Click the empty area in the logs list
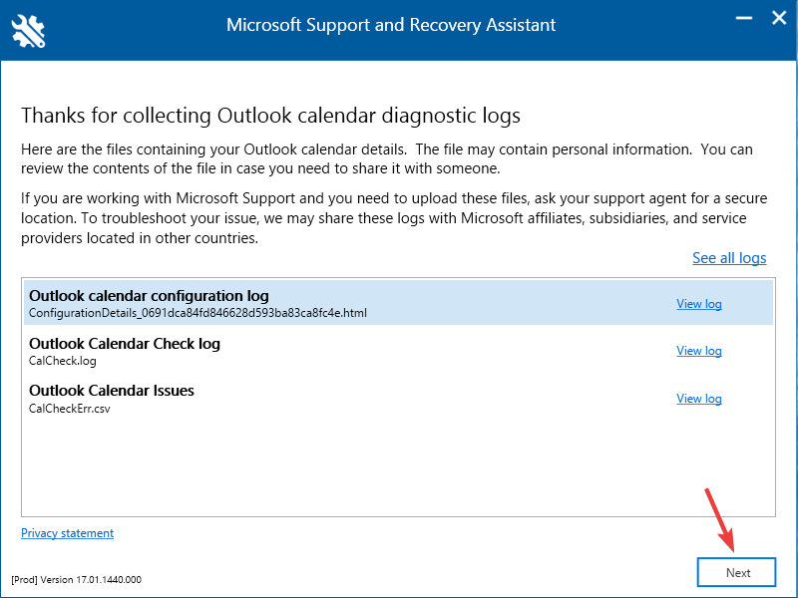 tap(398, 467)
